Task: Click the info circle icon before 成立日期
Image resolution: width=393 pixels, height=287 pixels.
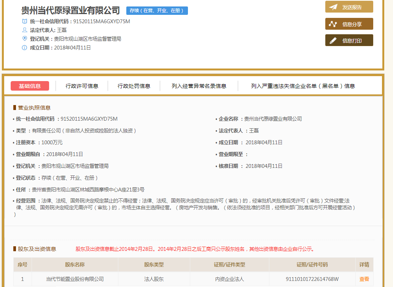Action: [24, 47]
